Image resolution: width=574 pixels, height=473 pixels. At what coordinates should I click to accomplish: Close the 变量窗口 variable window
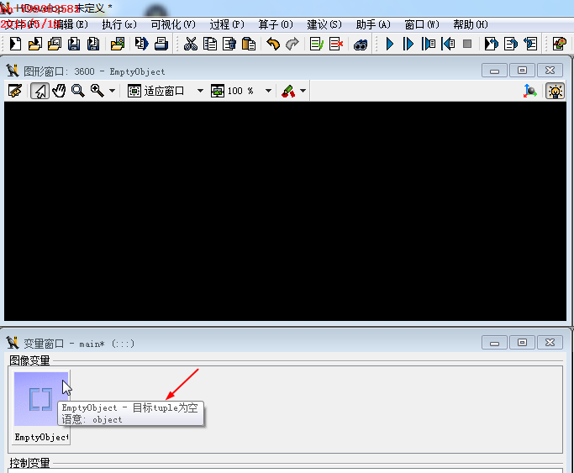pos(550,343)
